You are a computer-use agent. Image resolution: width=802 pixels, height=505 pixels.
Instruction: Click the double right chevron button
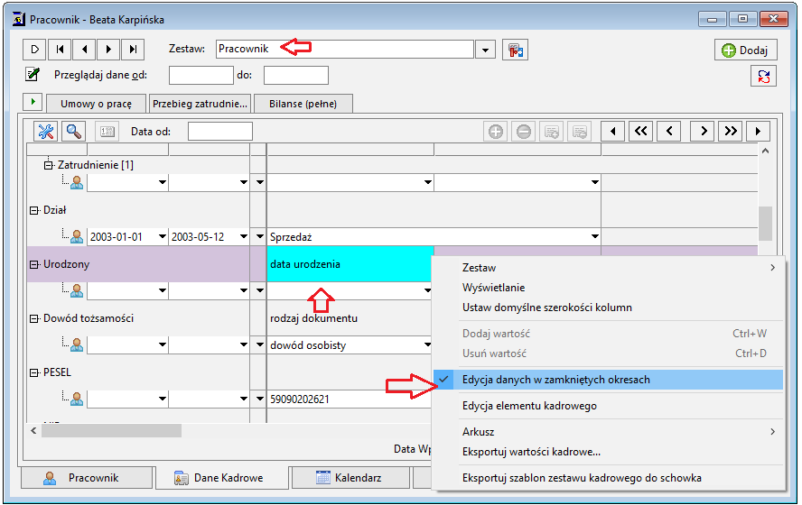[x=731, y=132]
